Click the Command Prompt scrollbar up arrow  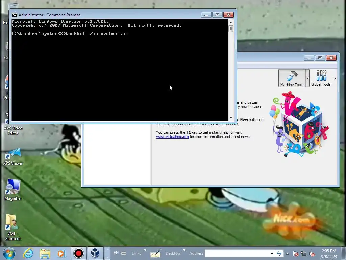coord(231,22)
